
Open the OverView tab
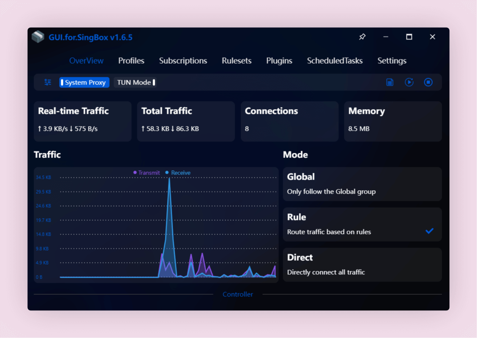pos(86,61)
